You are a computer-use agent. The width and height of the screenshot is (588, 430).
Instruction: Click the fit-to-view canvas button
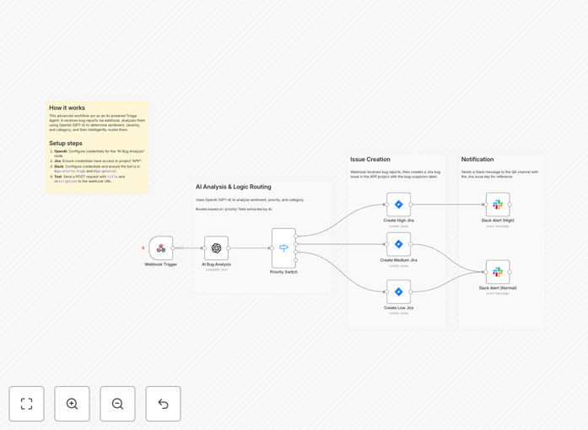pos(27,404)
